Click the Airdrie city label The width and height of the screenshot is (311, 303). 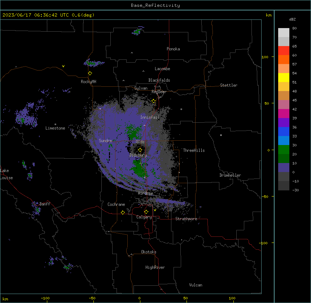click(x=145, y=193)
